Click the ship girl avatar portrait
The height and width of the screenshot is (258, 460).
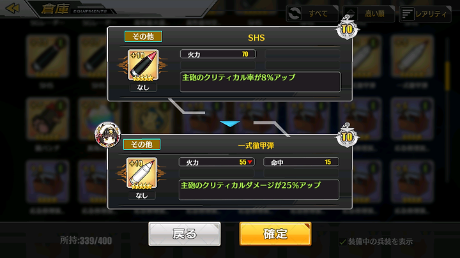click(107, 135)
